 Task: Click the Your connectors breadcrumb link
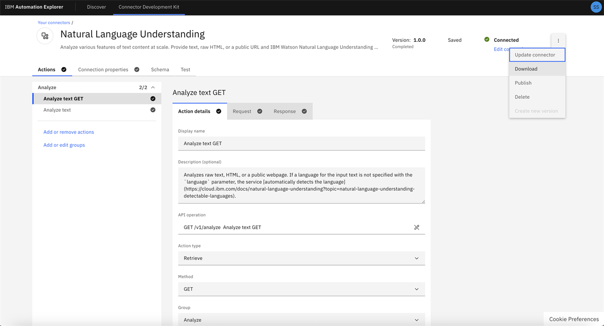(x=54, y=23)
